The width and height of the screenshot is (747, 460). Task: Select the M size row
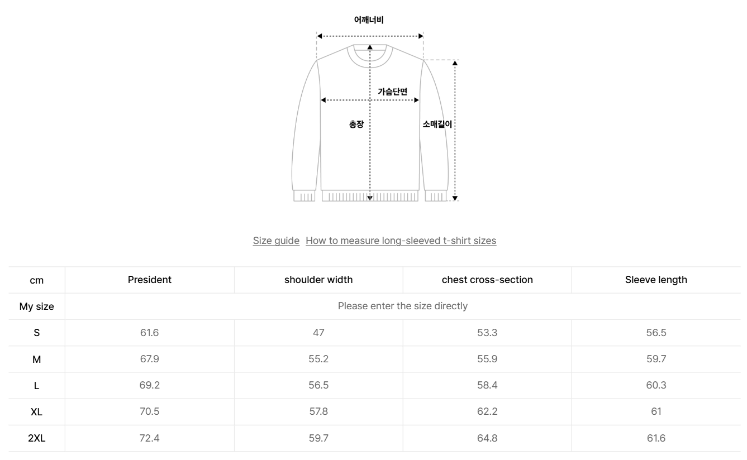[x=36, y=359]
